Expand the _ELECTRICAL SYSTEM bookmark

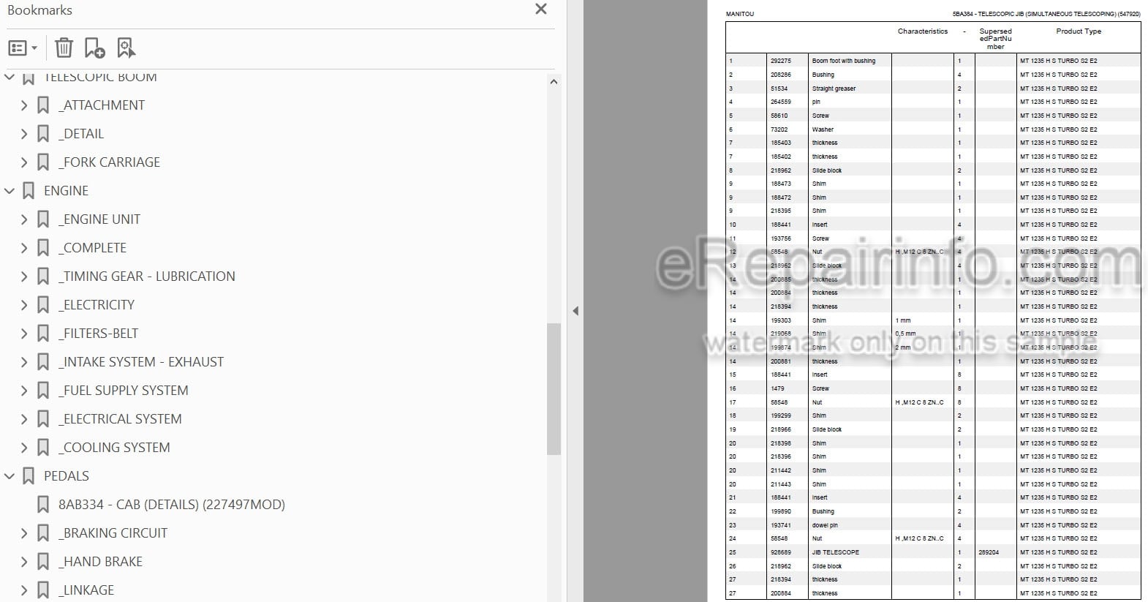point(24,419)
